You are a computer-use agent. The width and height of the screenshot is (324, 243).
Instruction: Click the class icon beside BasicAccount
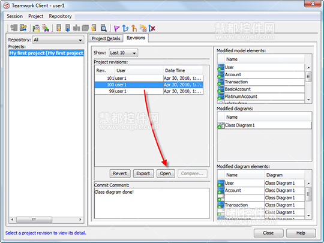click(x=221, y=89)
